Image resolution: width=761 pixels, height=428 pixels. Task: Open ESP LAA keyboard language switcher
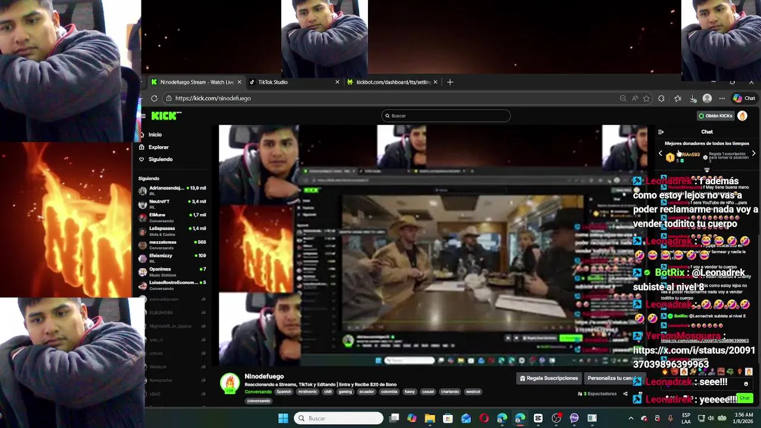click(686, 418)
